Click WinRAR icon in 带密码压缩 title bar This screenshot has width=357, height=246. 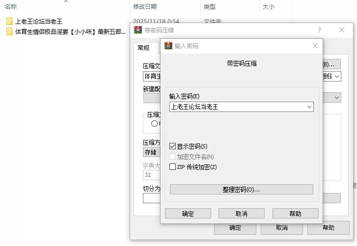[x=138, y=30]
